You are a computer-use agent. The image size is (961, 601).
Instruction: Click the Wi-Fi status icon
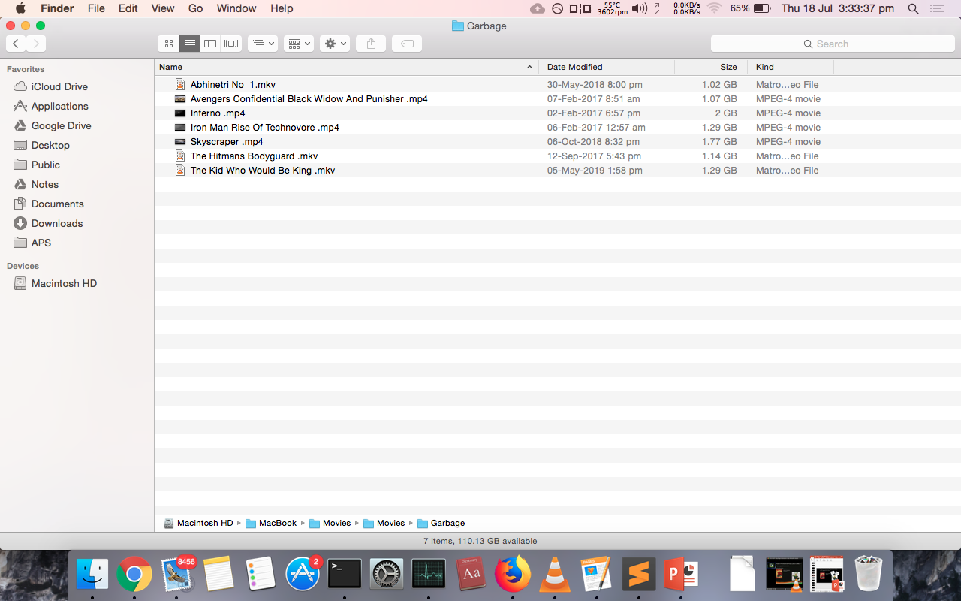pos(714,8)
